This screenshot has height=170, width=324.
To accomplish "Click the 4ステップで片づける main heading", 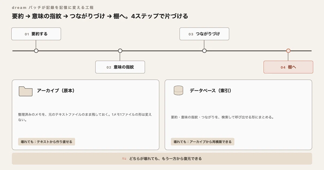I will pyautogui.click(x=100, y=16).
